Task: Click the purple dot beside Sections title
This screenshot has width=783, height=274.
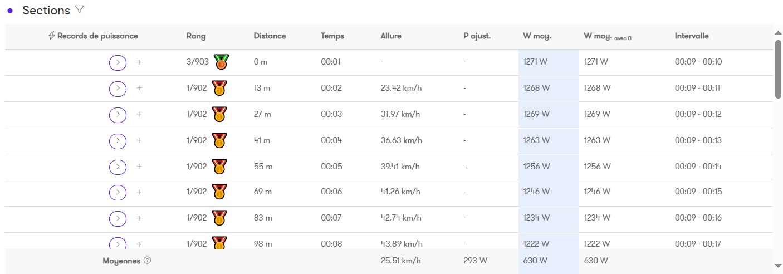Action: pos(10,11)
